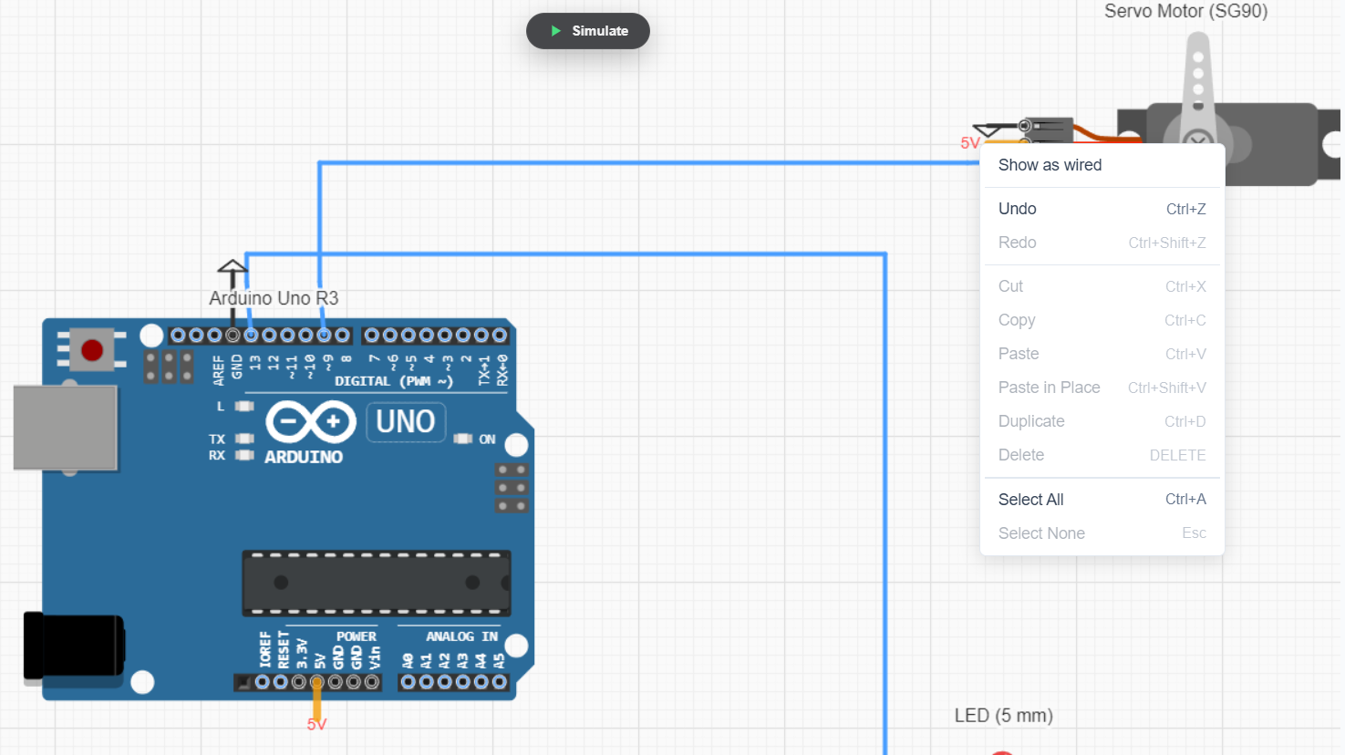Viewport: 1345px width, 755px height.
Task: Start the circuit with the Simulate button
Action: point(588,31)
